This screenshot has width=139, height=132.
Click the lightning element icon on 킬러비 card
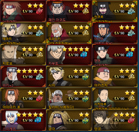point(85,99)
